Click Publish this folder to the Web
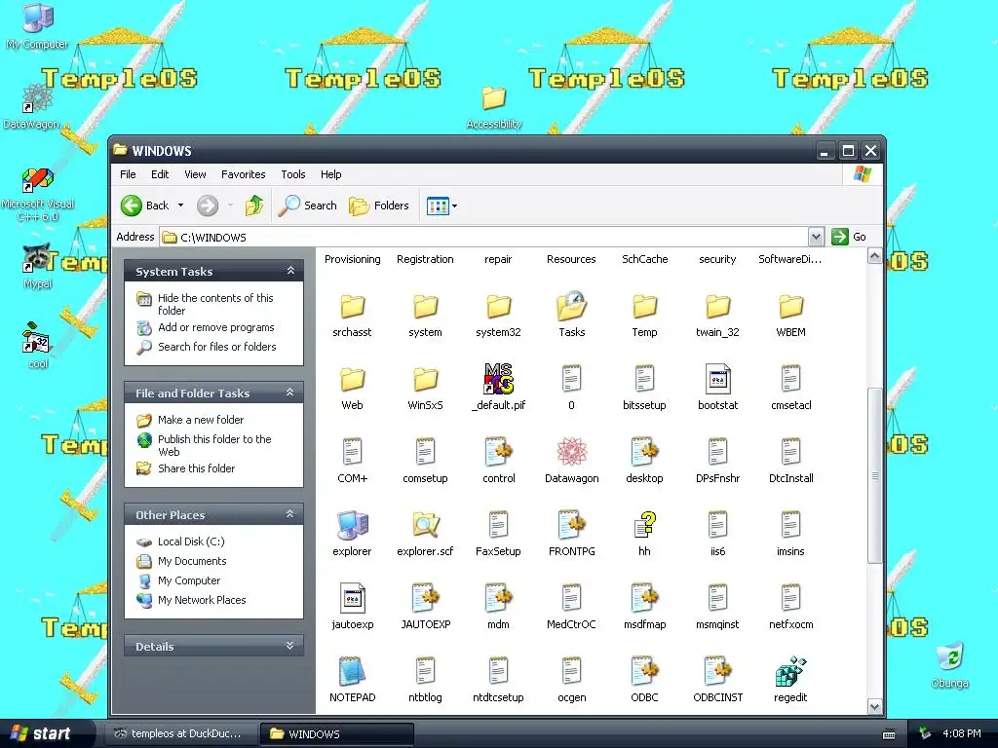The image size is (998, 748). click(x=214, y=445)
